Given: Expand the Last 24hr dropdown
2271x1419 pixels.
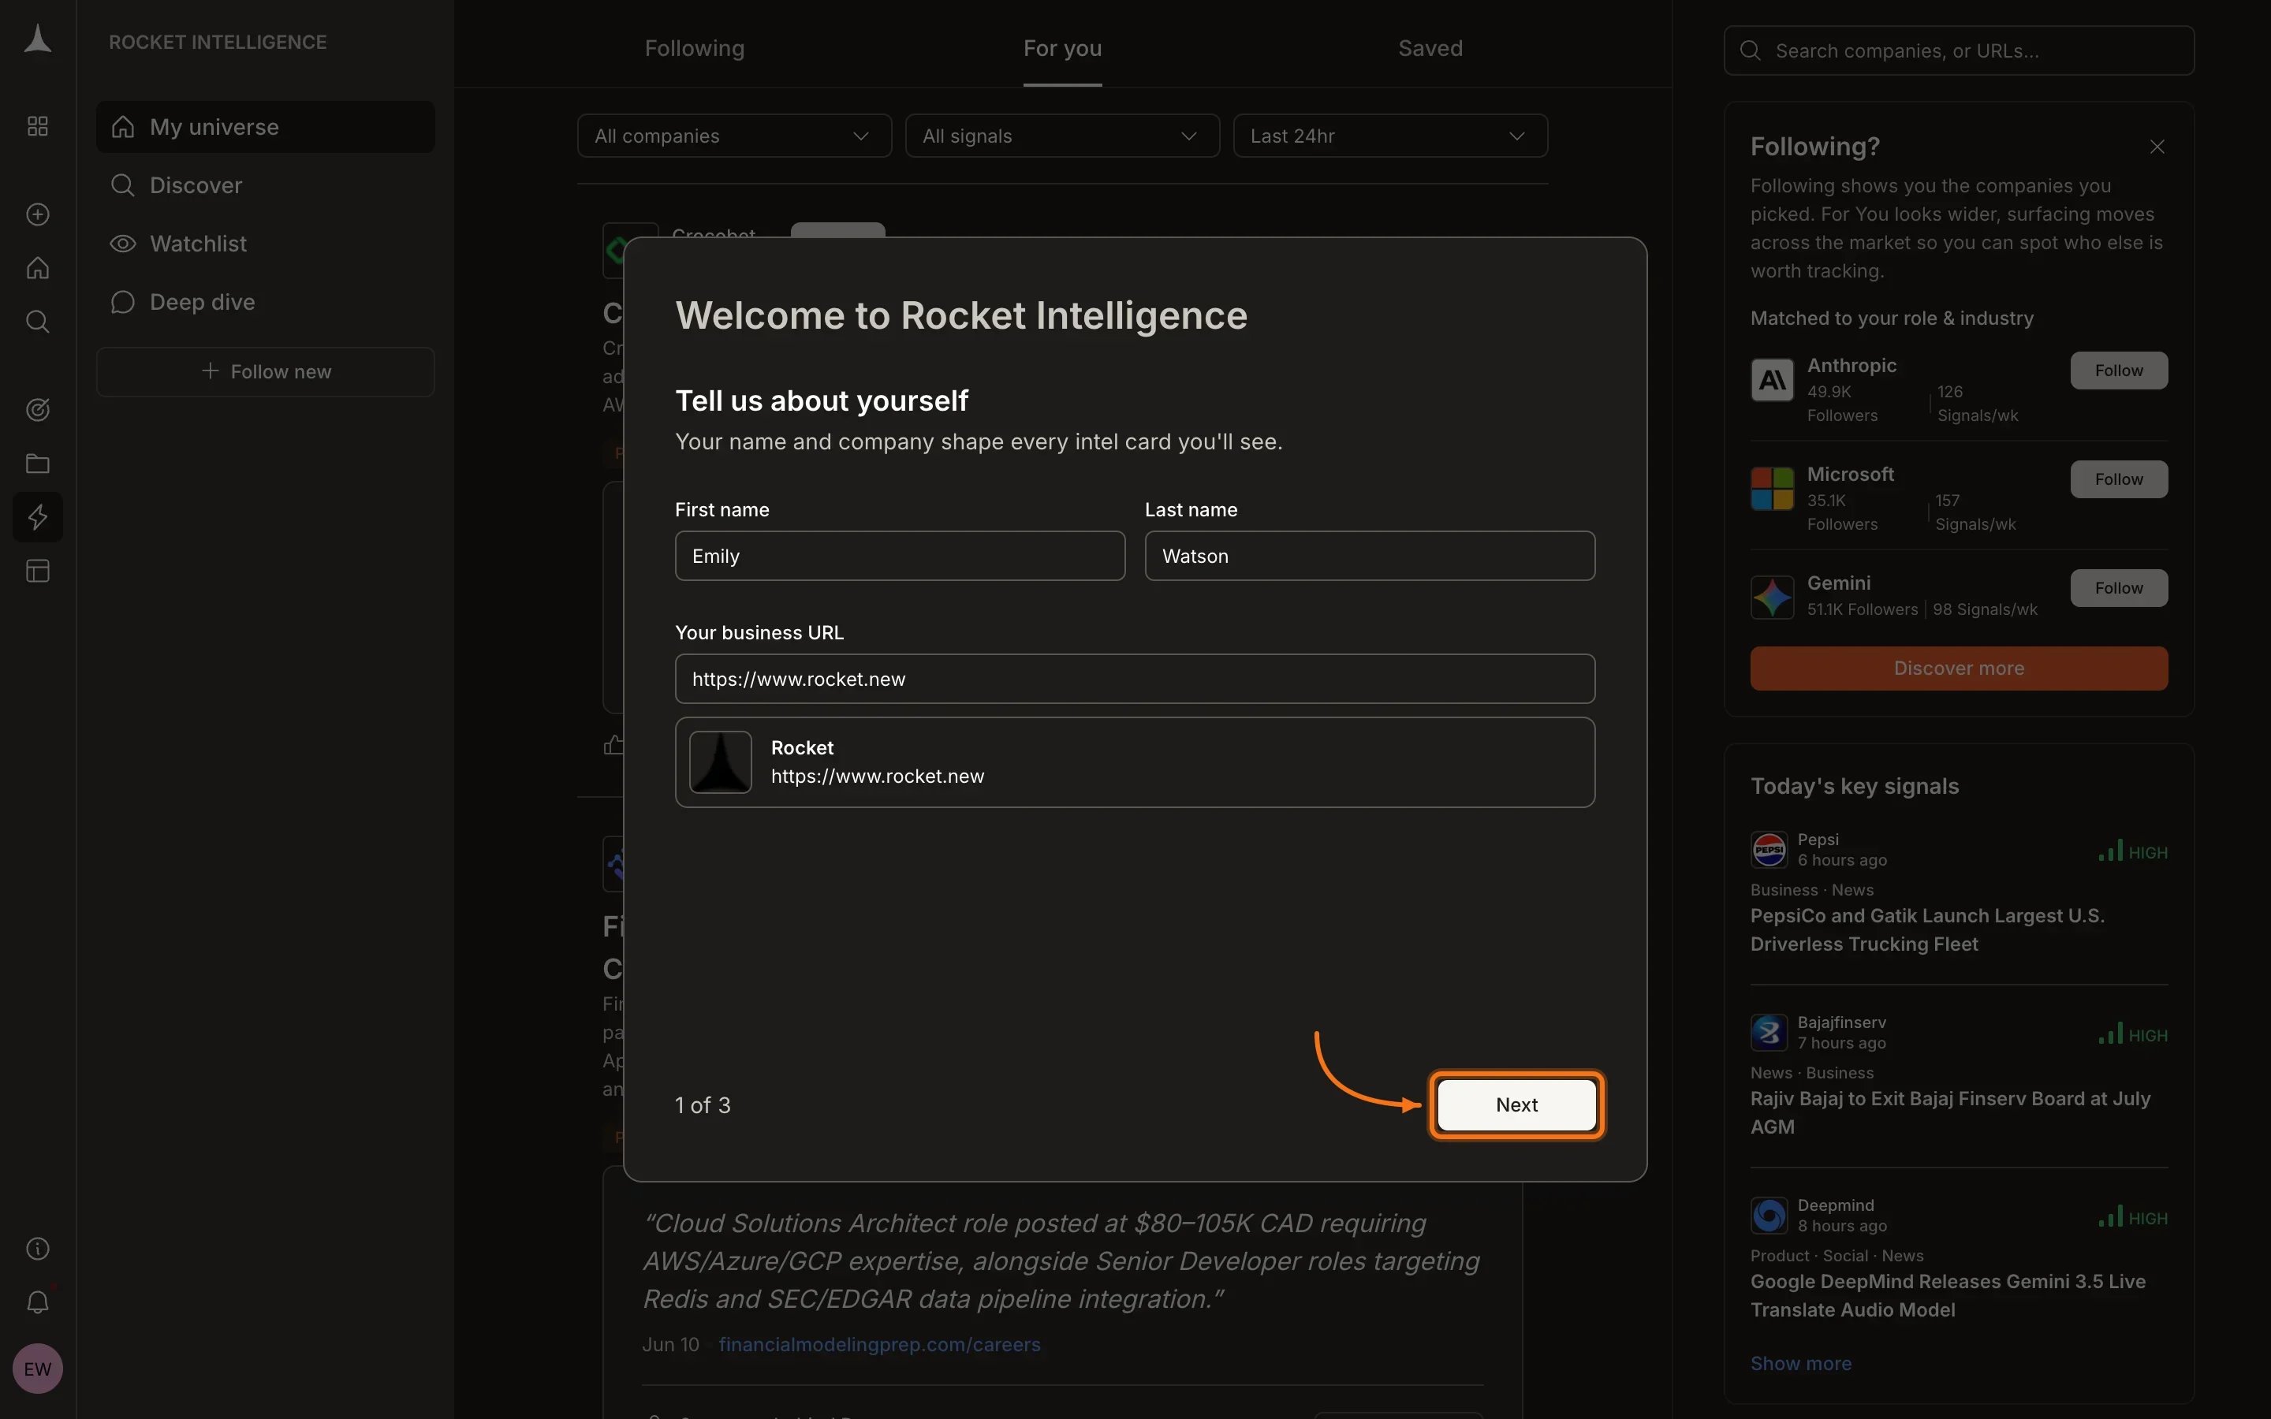Looking at the screenshot, I should [1390, 136].
